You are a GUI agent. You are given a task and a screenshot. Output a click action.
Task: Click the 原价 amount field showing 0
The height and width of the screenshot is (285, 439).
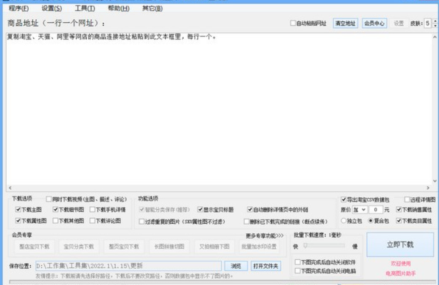tap(376, 210)
